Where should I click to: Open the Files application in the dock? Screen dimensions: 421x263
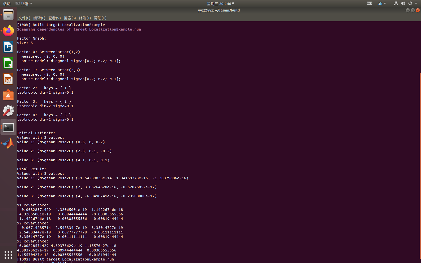click(x=8, y=15)
